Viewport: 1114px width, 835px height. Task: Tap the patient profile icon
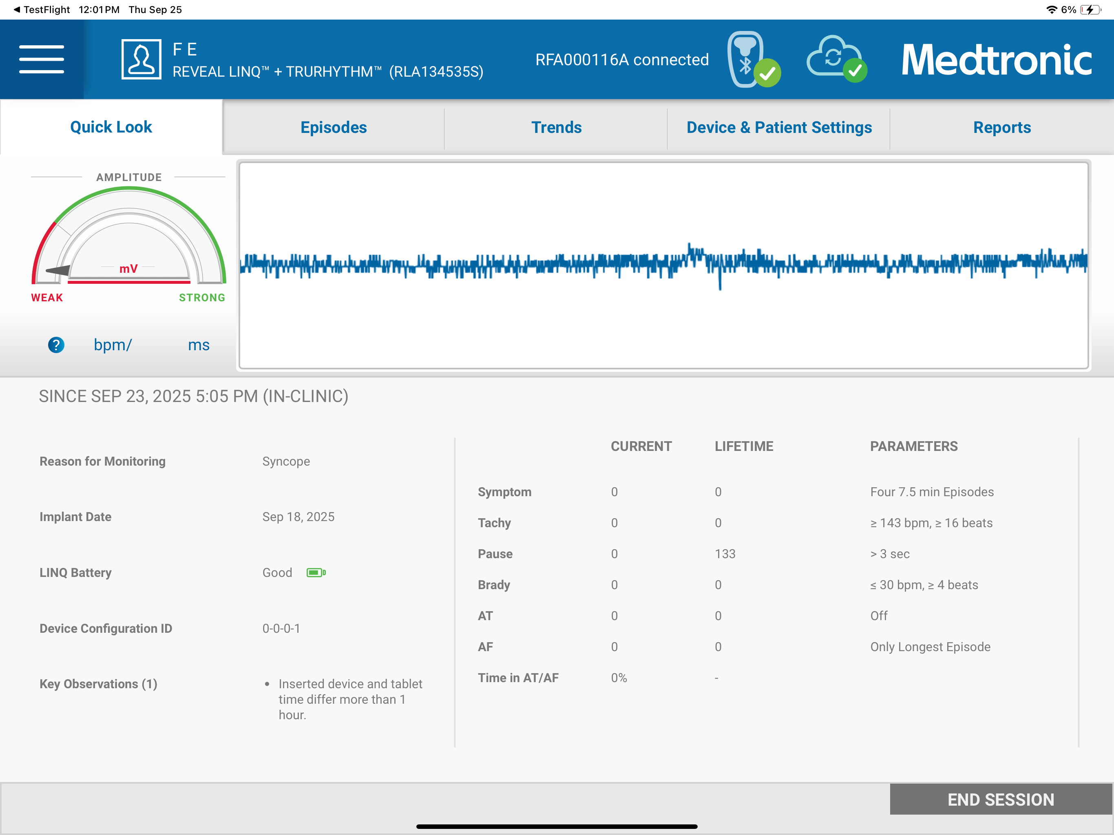point(141,60)
